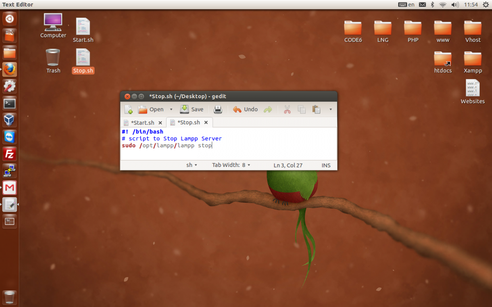Focus the gedit Text Editor launcher icon

(x=9, y=204)
